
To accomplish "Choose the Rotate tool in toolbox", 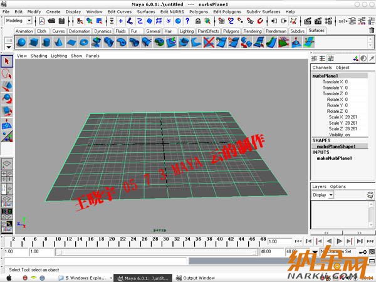I will [7, 99].
